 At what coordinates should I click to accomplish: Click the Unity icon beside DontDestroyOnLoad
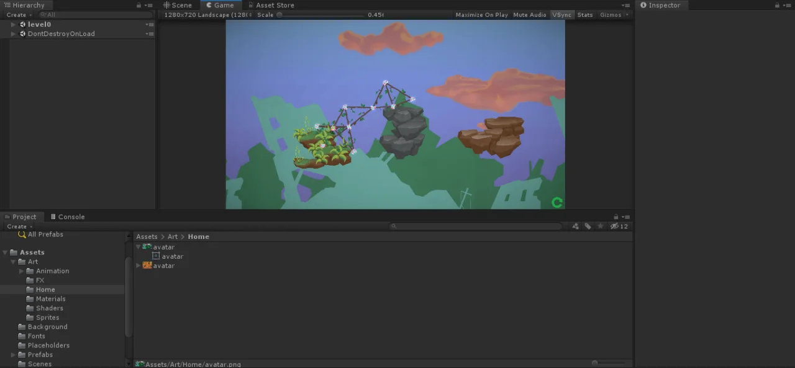[x=23, y=34]
